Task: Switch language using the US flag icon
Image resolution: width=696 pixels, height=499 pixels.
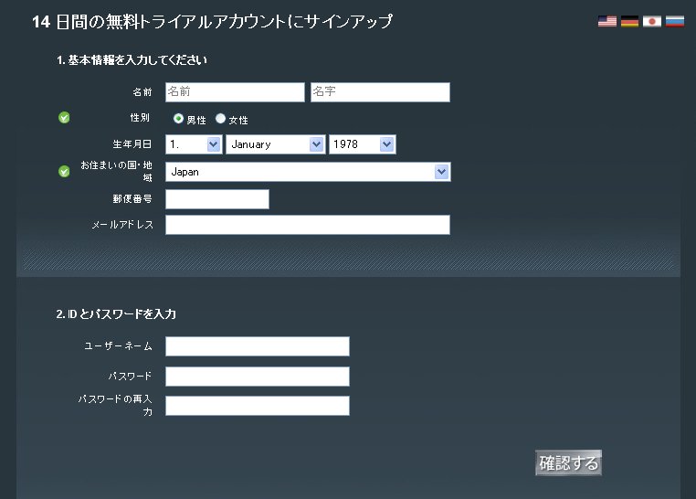Action: tap(607, 21)
